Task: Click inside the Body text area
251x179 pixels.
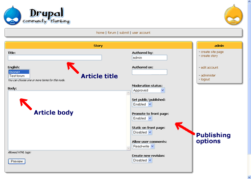Action: (x=67, y=120)
